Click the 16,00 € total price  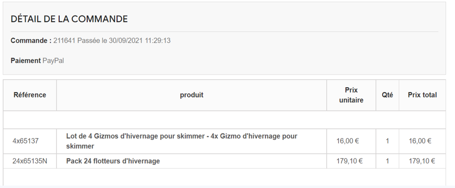tap(420, 141)
